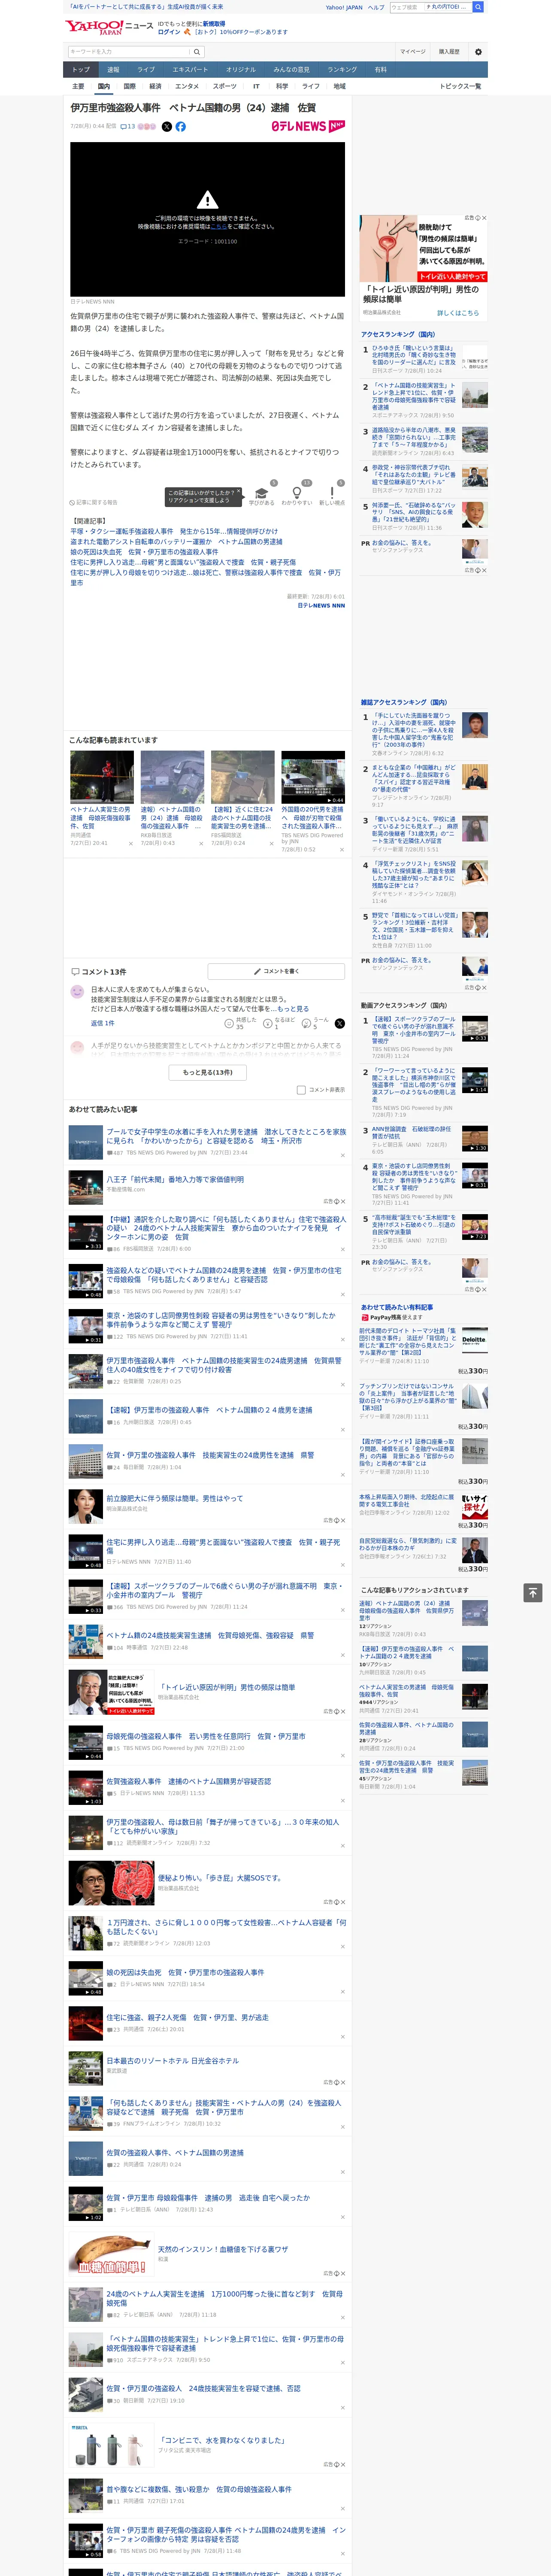
Task: Open article プールで女子中学生の水着に手
Action: (x=226, y=1135)
